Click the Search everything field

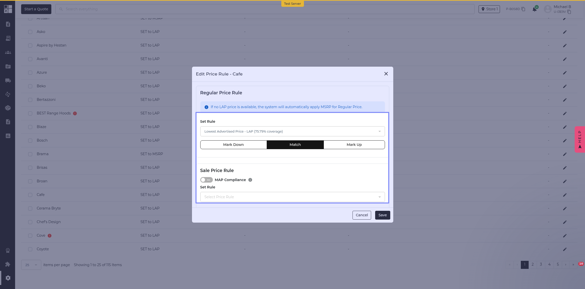tap(264, 9)
